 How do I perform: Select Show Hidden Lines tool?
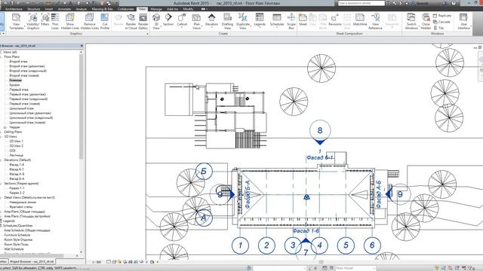pyautogui.click(x=70, y=22)
